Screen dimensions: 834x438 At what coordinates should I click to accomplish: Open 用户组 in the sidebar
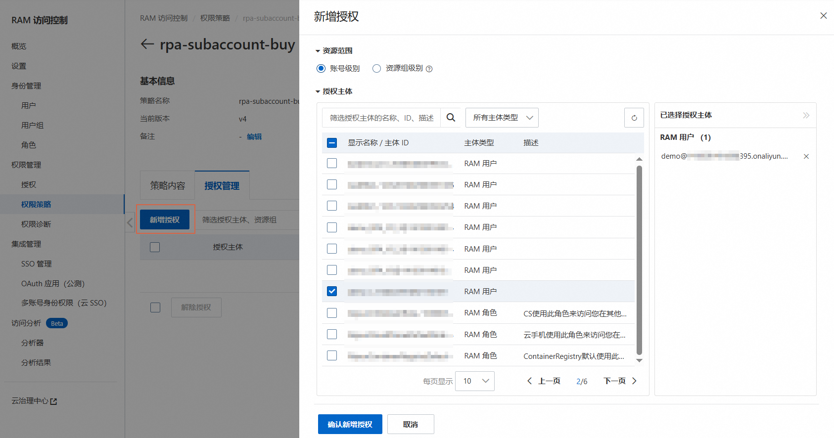(33, 125)
